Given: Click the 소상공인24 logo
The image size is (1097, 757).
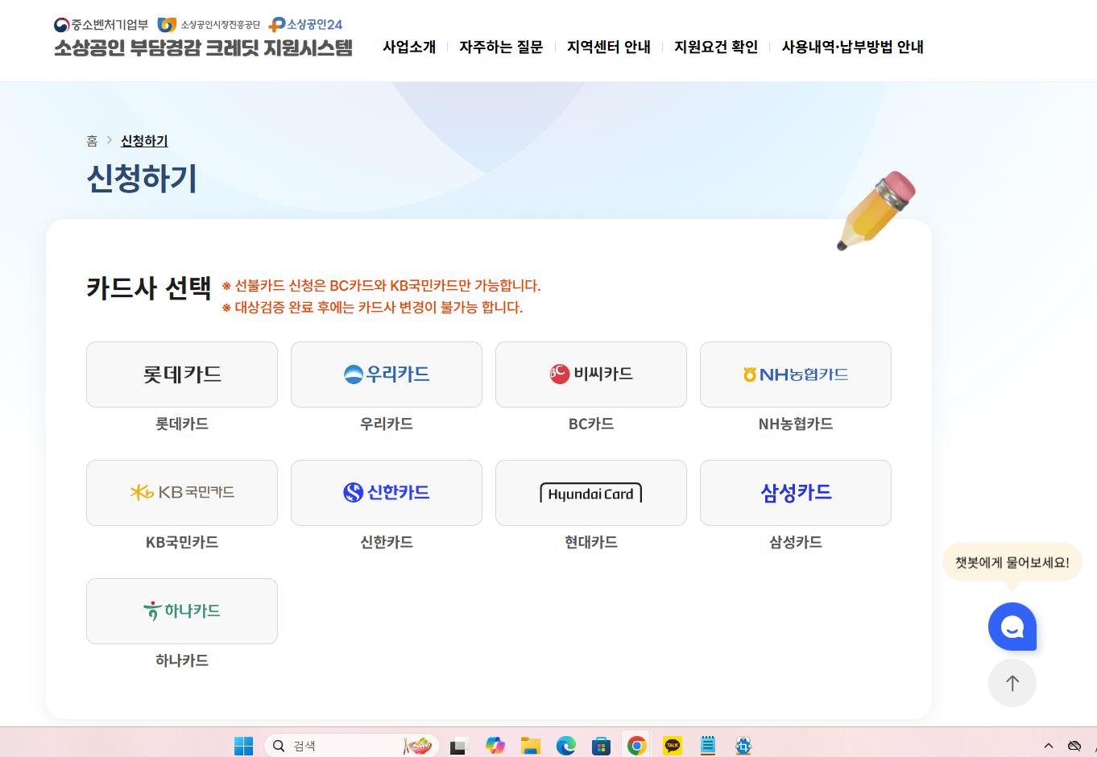Looking at the screenshot, I should tap(306, 25).
